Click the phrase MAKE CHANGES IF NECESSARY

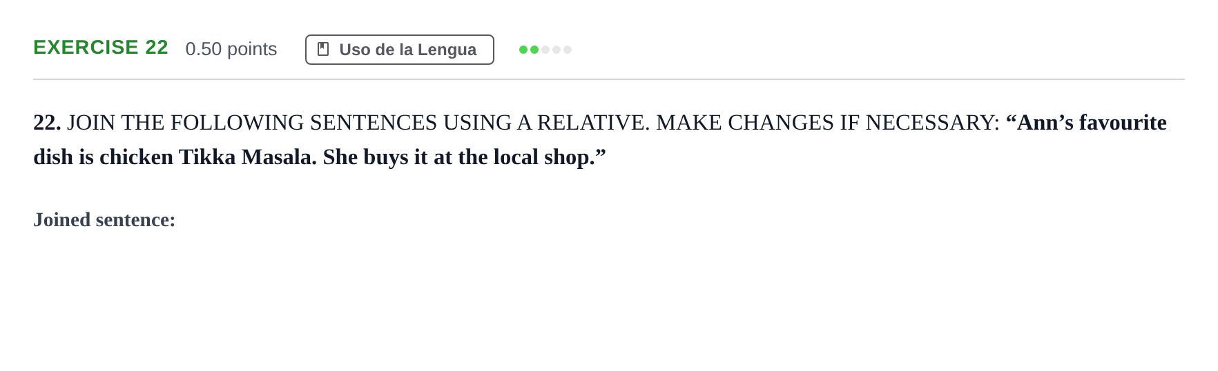827,123
